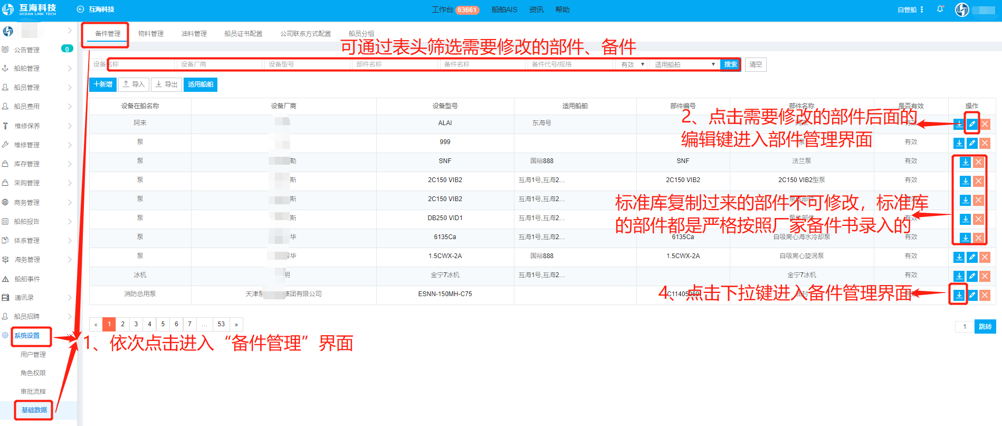Collapse the sidebar with the top-left arrow icon
1002x426 pixels.
pyautogui.click(x=81, y=10)
